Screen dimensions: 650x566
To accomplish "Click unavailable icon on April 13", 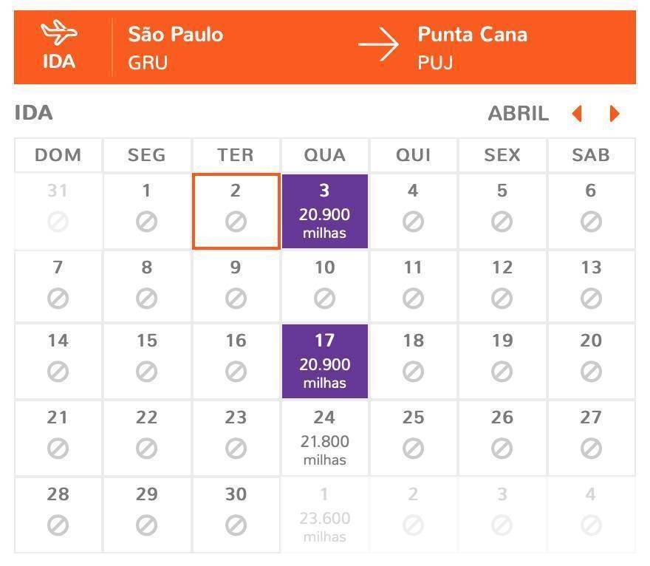I will point(591,298).
